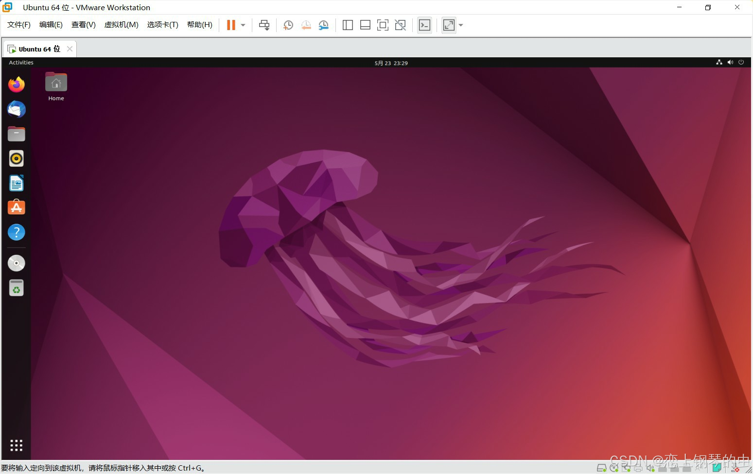Image resolution: width=753 pixels, height=474 pixels.
Task: Open the 文件(F) menu
Action: click(19, 25)
